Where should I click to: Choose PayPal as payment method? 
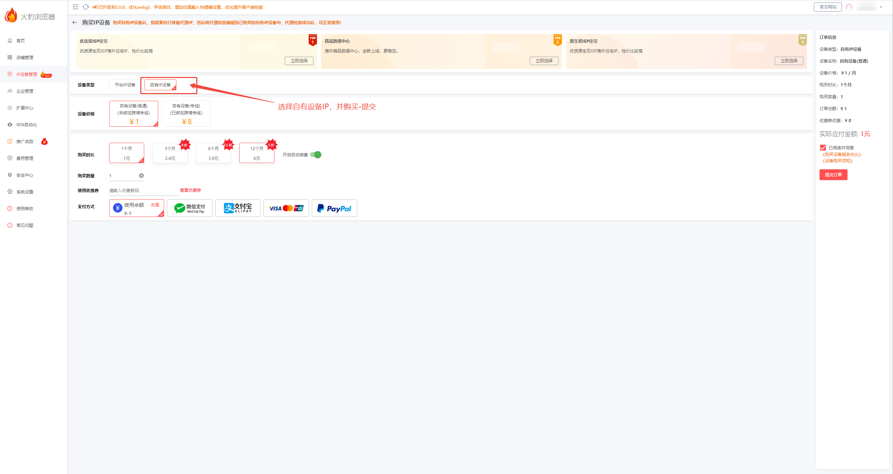(334, 208)
